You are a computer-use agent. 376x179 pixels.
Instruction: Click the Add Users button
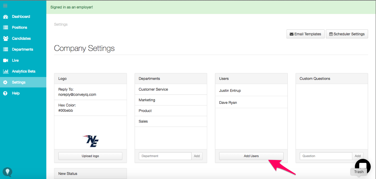tap(251, 156)
